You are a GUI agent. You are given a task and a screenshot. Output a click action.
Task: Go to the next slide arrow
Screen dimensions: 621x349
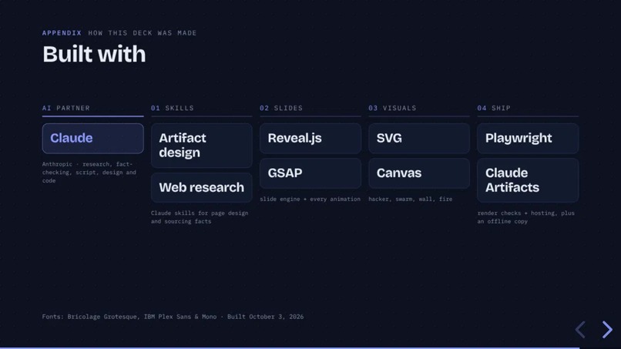click(x=607, y=330)
